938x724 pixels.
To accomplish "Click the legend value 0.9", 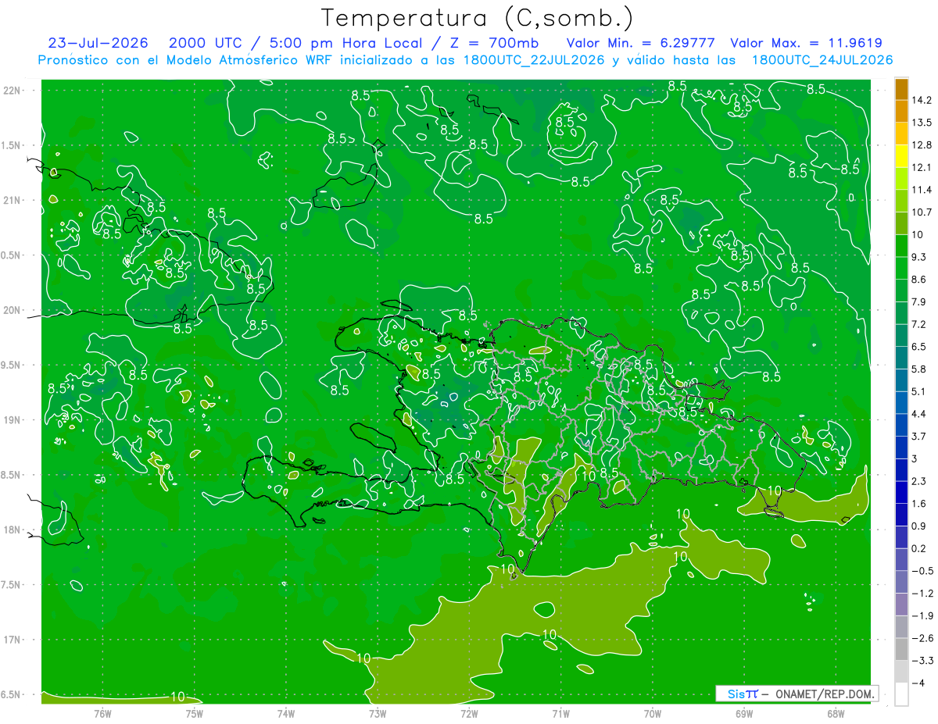I will 920,526.
